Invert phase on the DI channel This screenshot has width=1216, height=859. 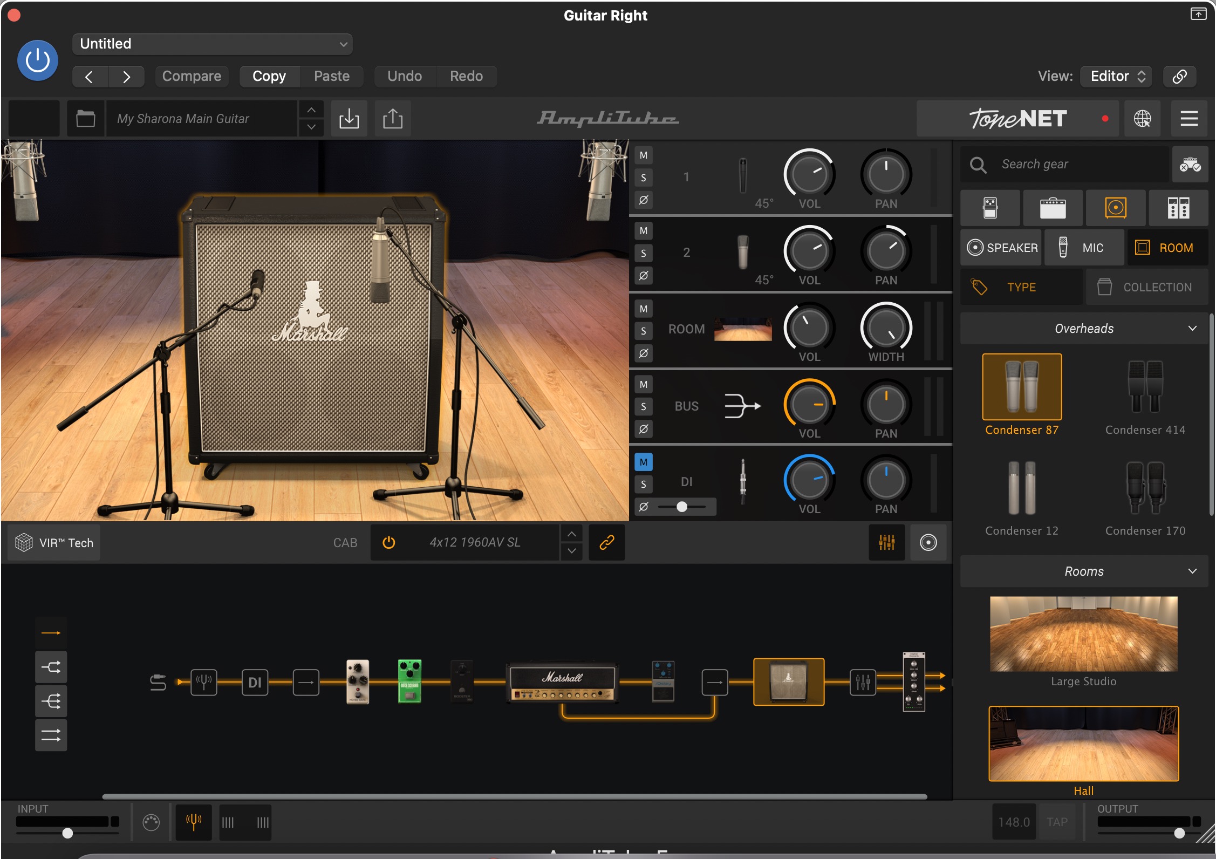[x=644, y=507]
